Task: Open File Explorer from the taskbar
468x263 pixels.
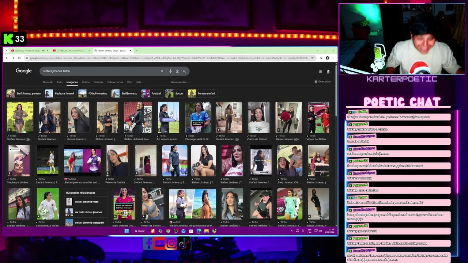Action: 207,231
